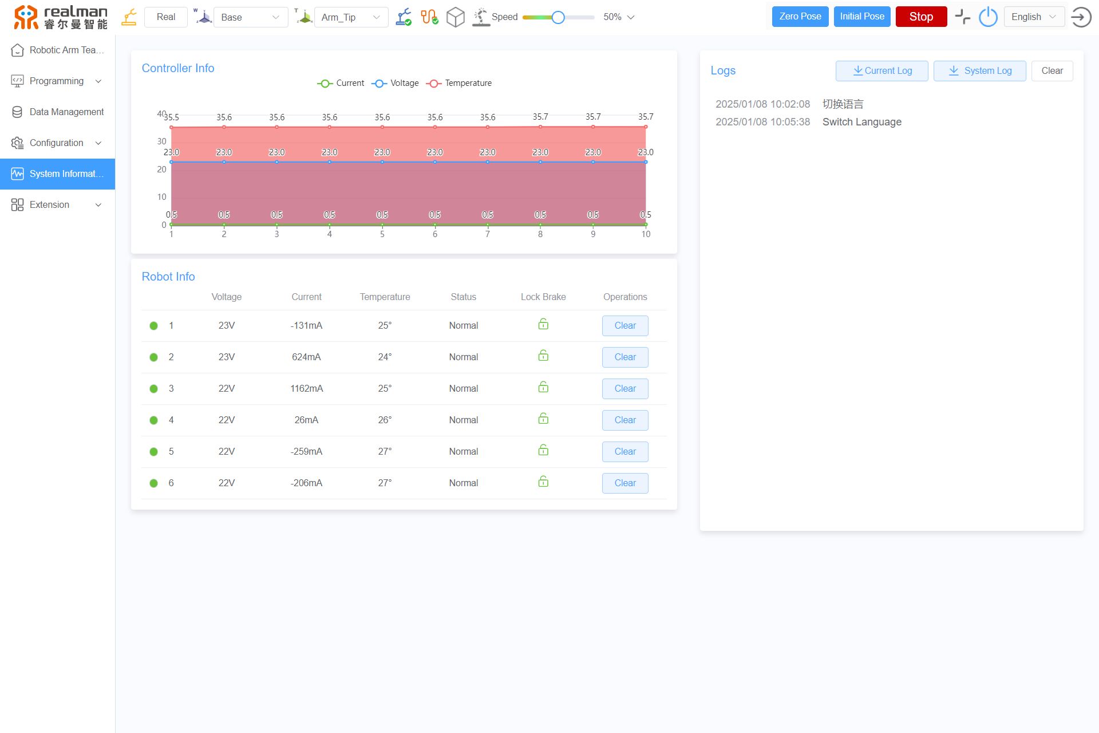
Task: Expand the Programming sidebar menu
Action: click(57, 81)
